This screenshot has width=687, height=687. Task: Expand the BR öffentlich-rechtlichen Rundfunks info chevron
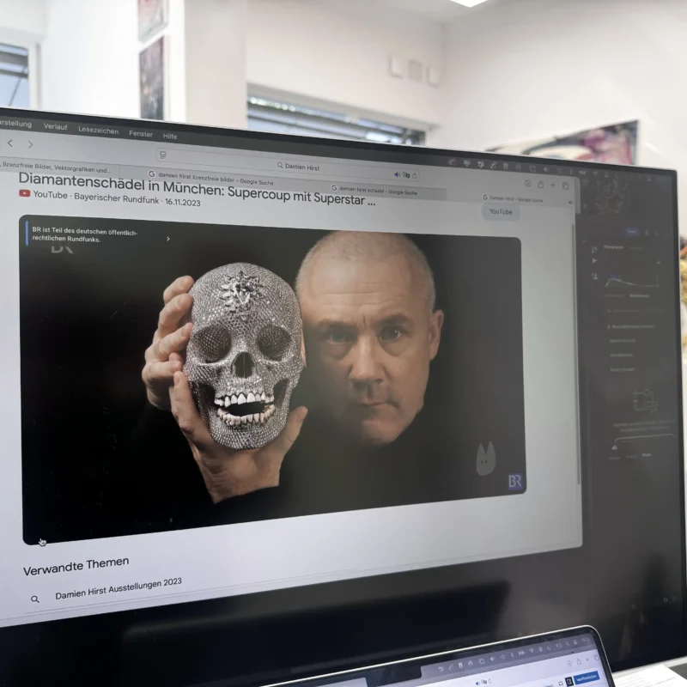[x=168, y=239]
